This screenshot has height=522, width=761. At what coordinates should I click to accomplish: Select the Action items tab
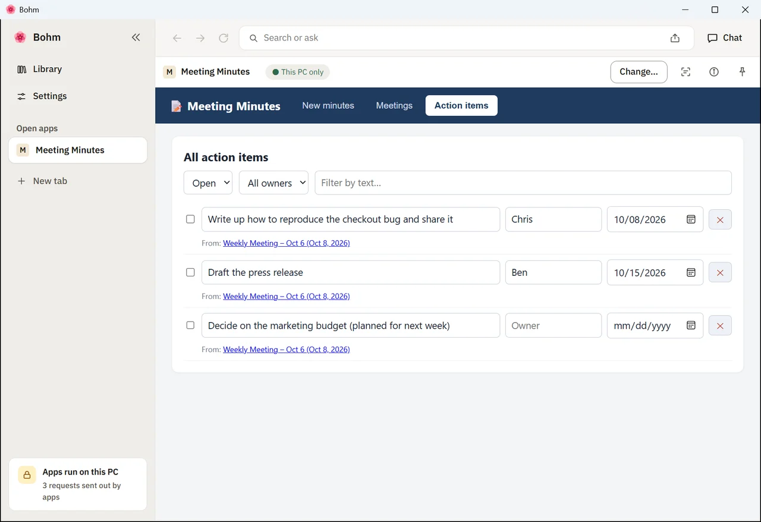461,106
